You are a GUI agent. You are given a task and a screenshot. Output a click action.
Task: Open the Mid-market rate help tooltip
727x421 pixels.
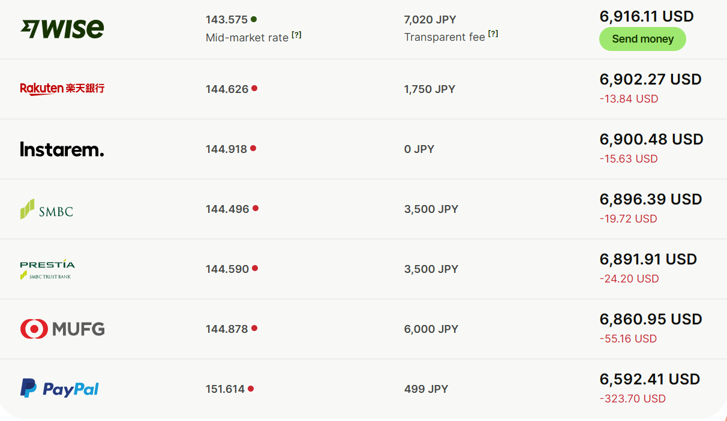coord(296,35)
